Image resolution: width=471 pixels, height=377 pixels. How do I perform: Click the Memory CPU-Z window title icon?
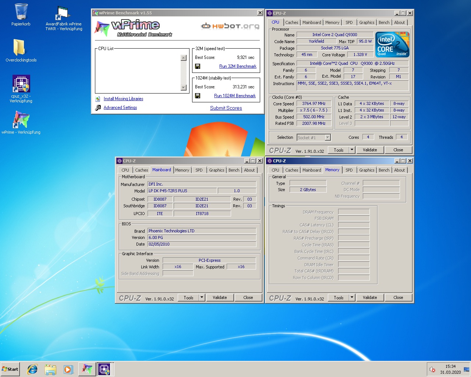[269, 161]
